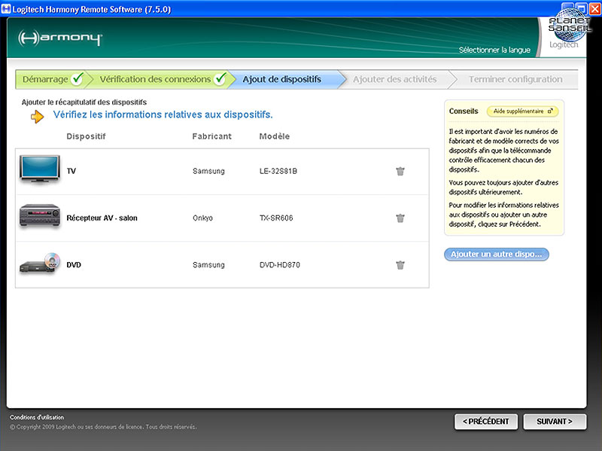Delete the TV device with trash icon
Viewport: 602px width, 451px height.
(400, 172)
